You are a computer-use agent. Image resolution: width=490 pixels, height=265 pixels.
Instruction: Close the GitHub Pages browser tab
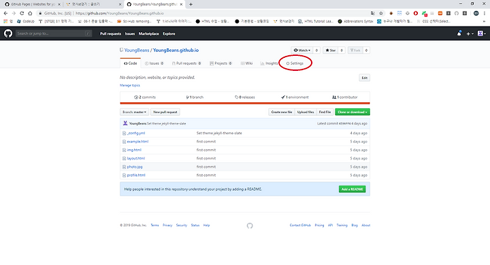(59, 4)
